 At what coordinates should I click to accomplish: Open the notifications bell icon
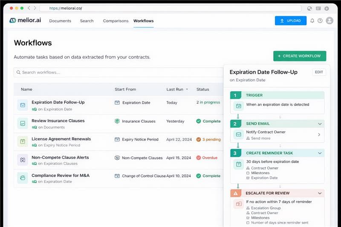pyautogui.click(x=312, y=20)
